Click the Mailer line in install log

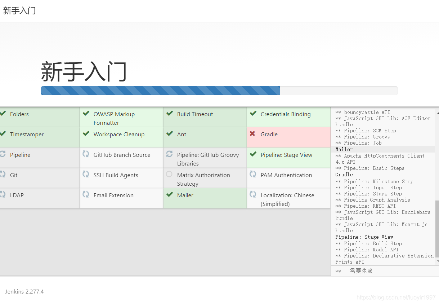(x=344, y=149)
